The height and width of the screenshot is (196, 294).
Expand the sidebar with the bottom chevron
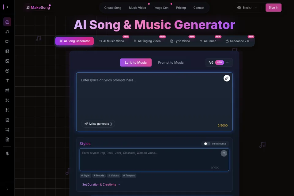pyautogui.click(x=7, y=189)
